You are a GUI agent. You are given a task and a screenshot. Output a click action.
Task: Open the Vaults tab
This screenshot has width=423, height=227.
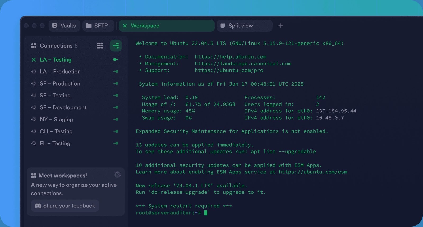[64, 26]
